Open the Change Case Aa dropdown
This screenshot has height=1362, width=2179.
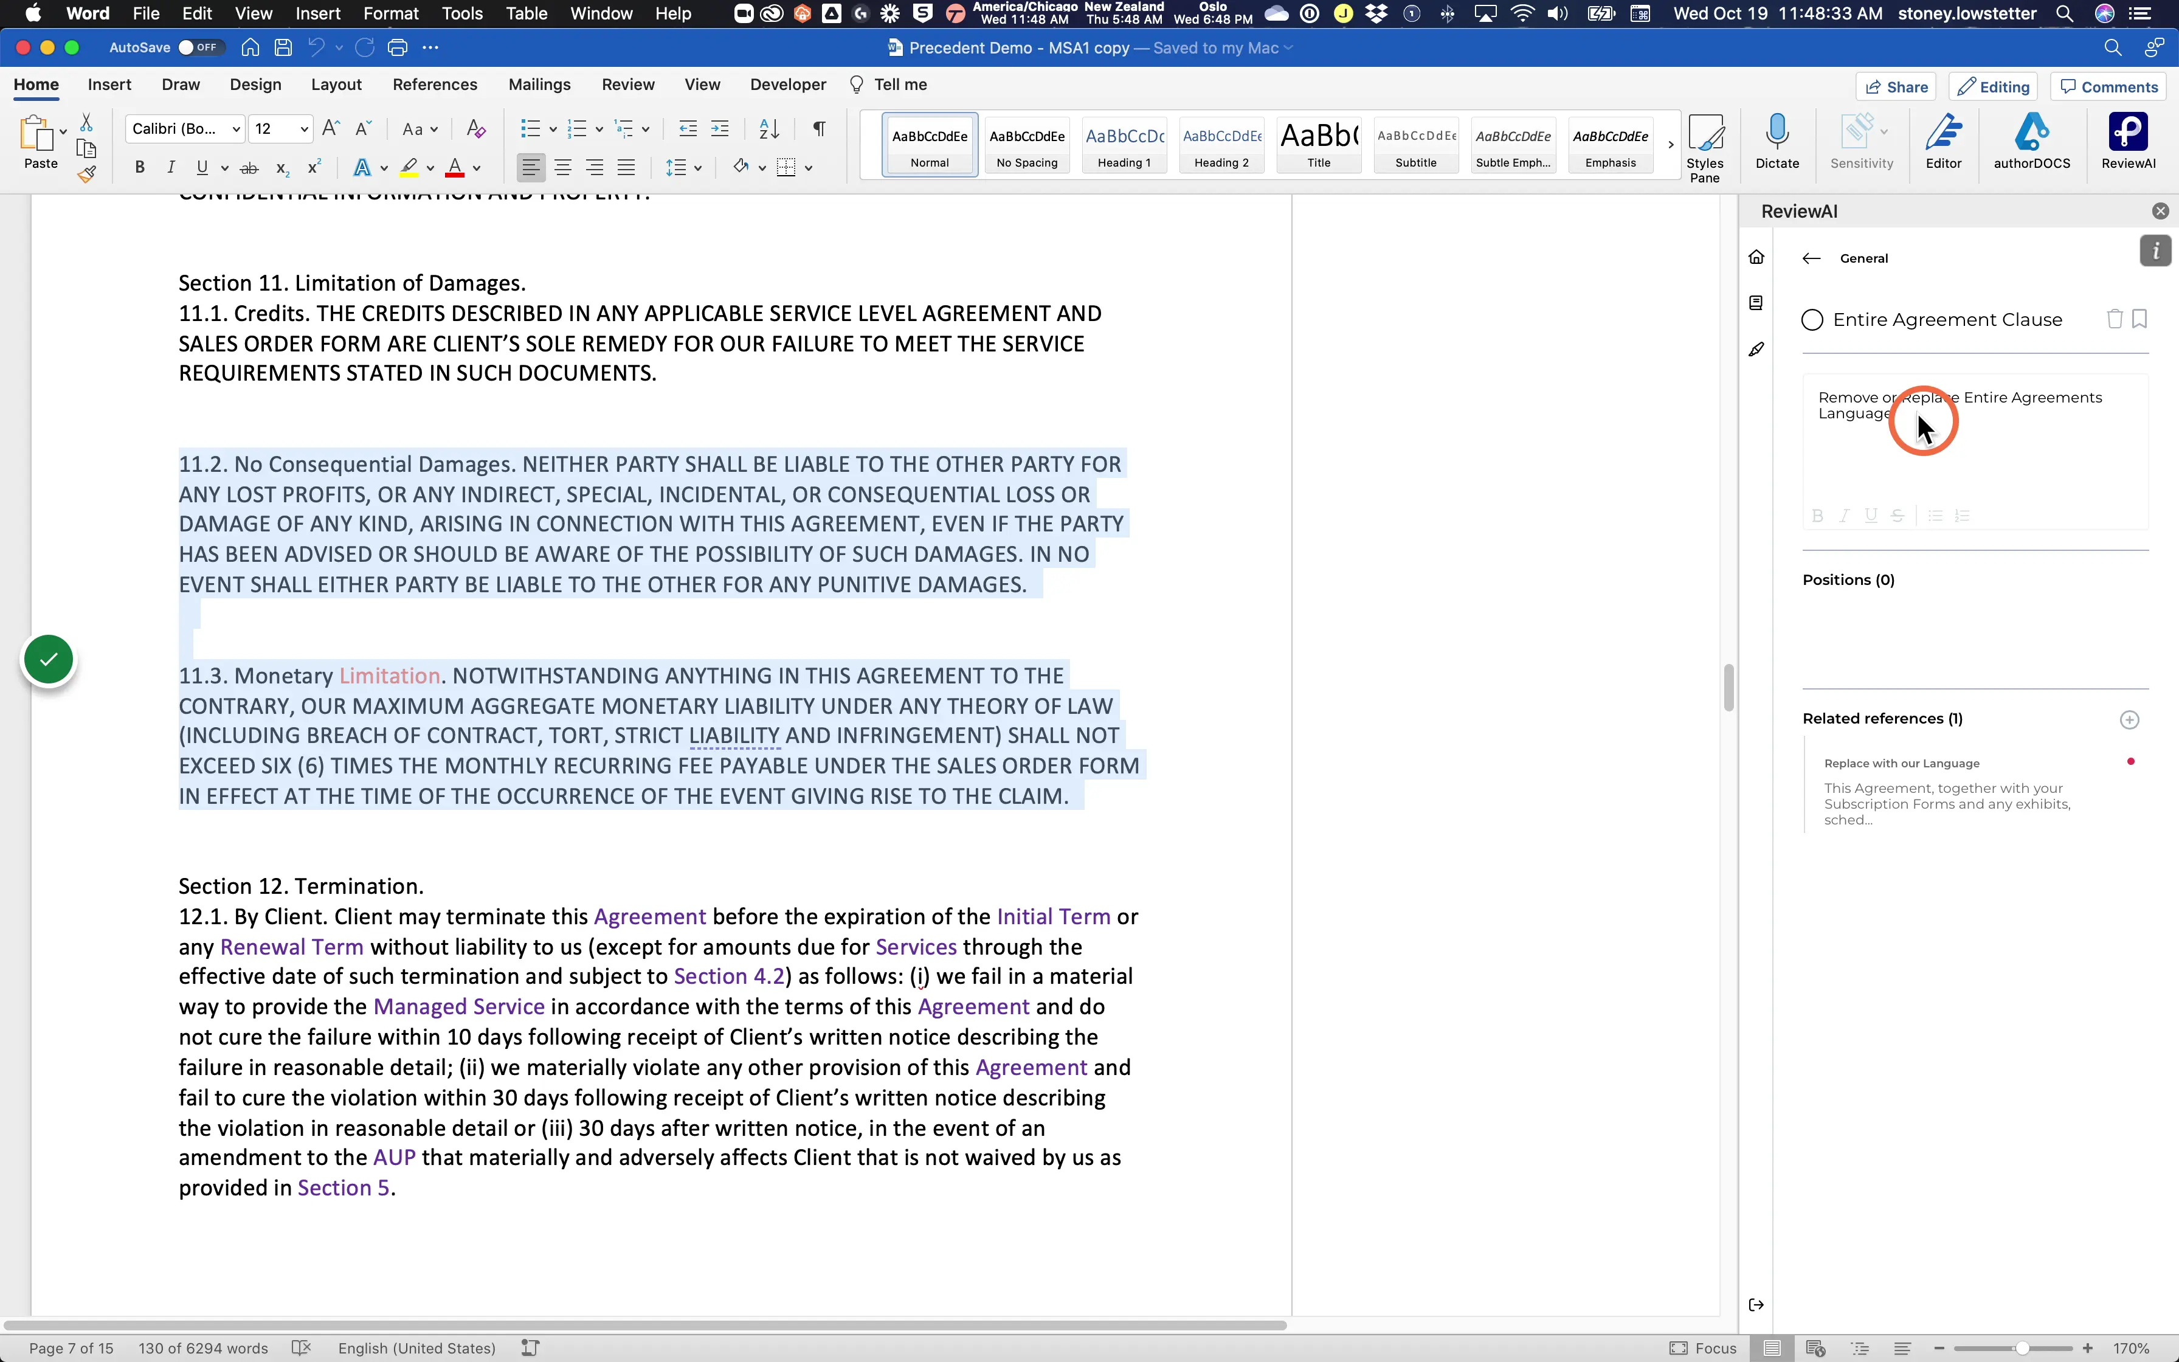click(420, 129)
